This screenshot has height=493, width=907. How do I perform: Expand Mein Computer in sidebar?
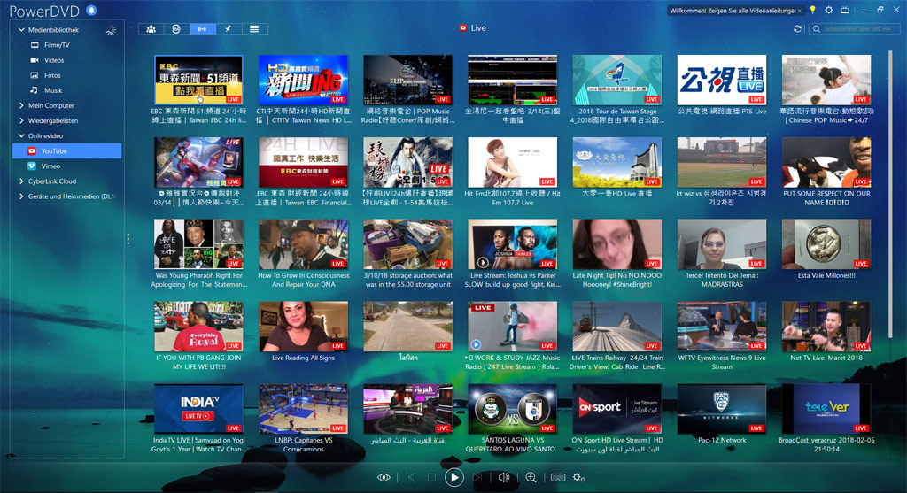click(x=21, y=105)
